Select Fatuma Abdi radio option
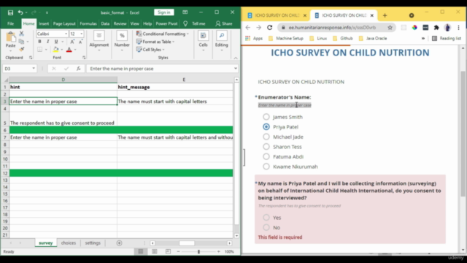467x263 pixels. (266, 156)
